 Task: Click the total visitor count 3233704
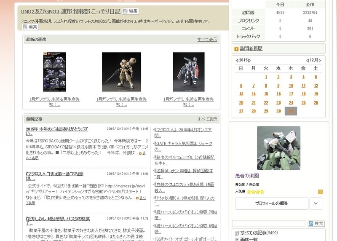(x=310, y=13)
